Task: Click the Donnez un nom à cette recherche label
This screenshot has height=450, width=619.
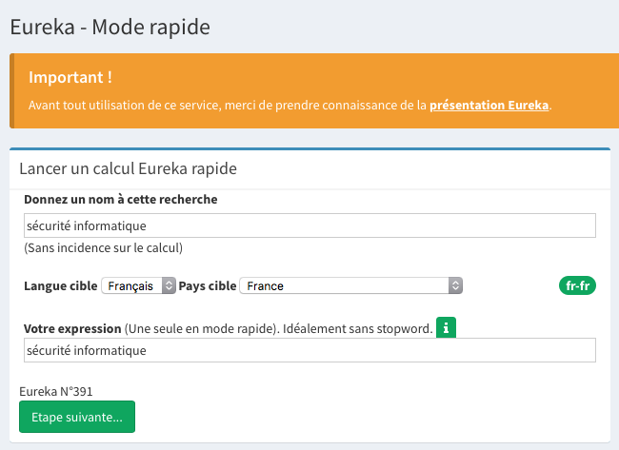Action: point(121,200)
